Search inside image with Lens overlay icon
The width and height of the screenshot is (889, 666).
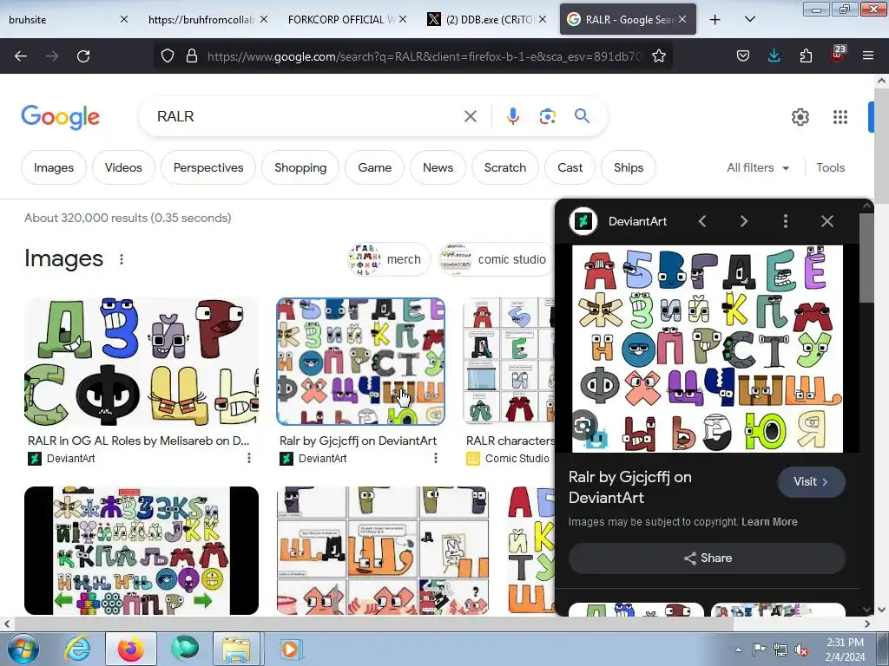[x=583, y=426]
